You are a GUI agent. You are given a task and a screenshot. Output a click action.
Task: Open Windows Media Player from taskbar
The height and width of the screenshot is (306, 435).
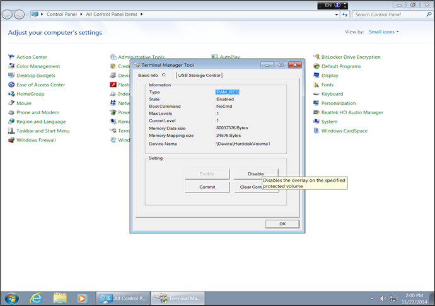[x=82, y=297]
